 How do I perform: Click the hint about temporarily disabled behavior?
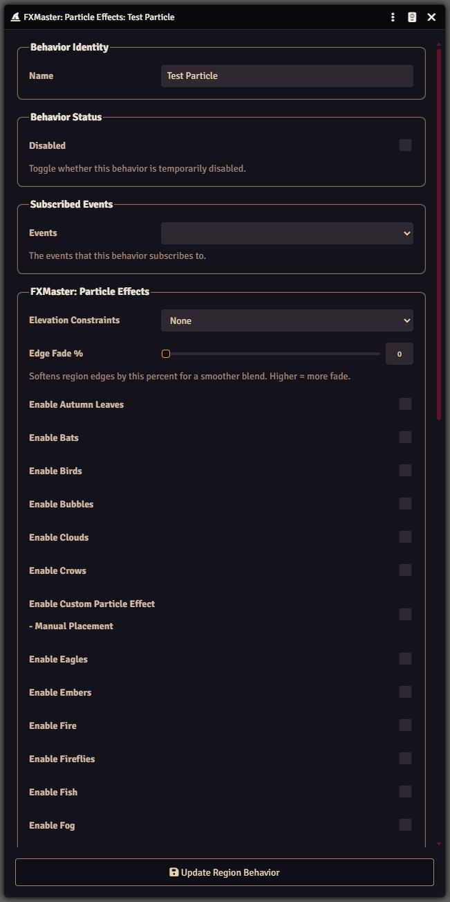138,168
